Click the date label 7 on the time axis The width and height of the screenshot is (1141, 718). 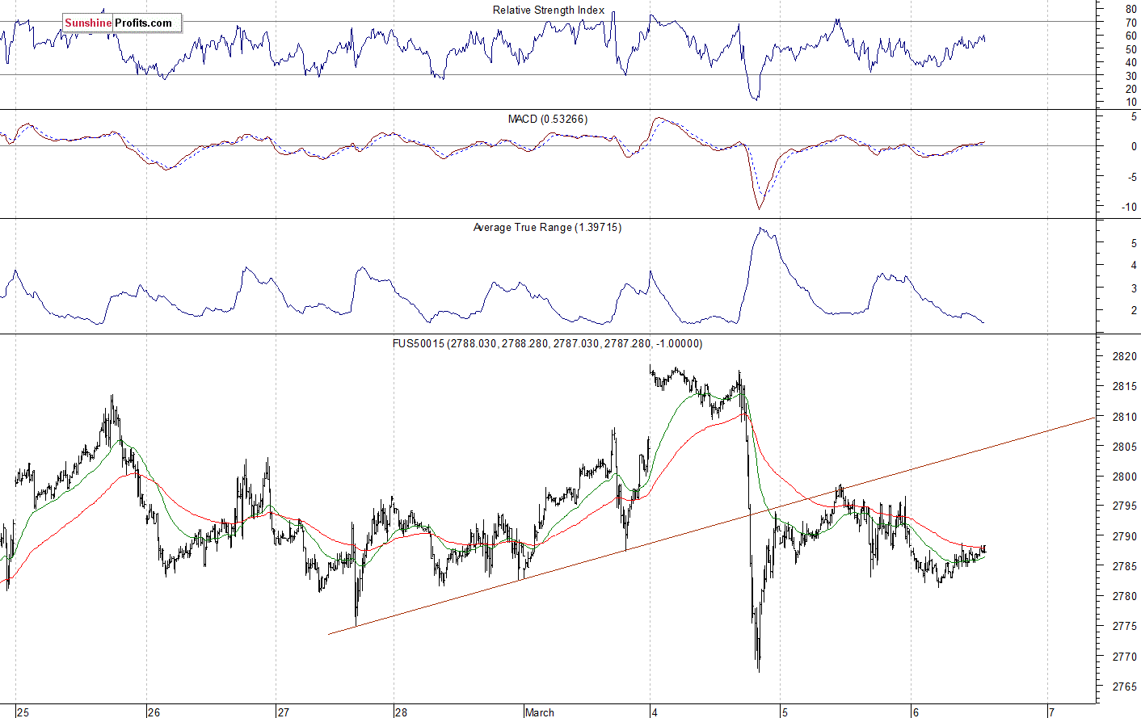pos(1051,712)
